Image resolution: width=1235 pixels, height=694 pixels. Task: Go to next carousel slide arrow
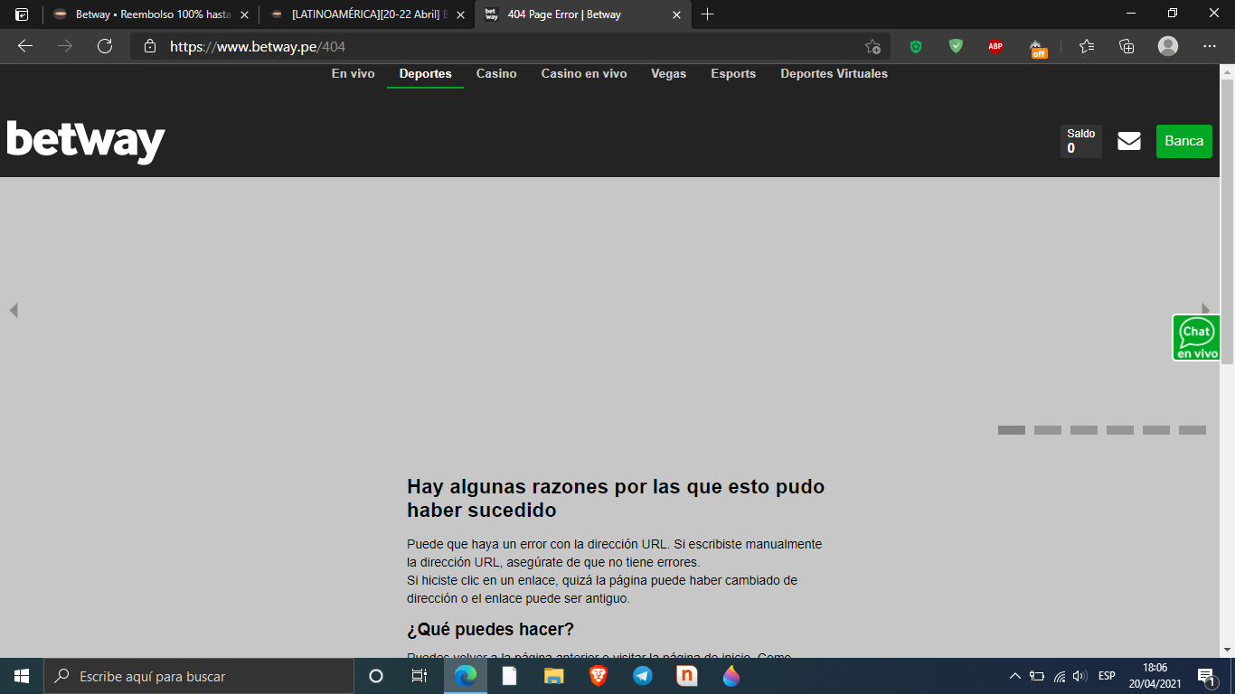(x=1205, y=310)
